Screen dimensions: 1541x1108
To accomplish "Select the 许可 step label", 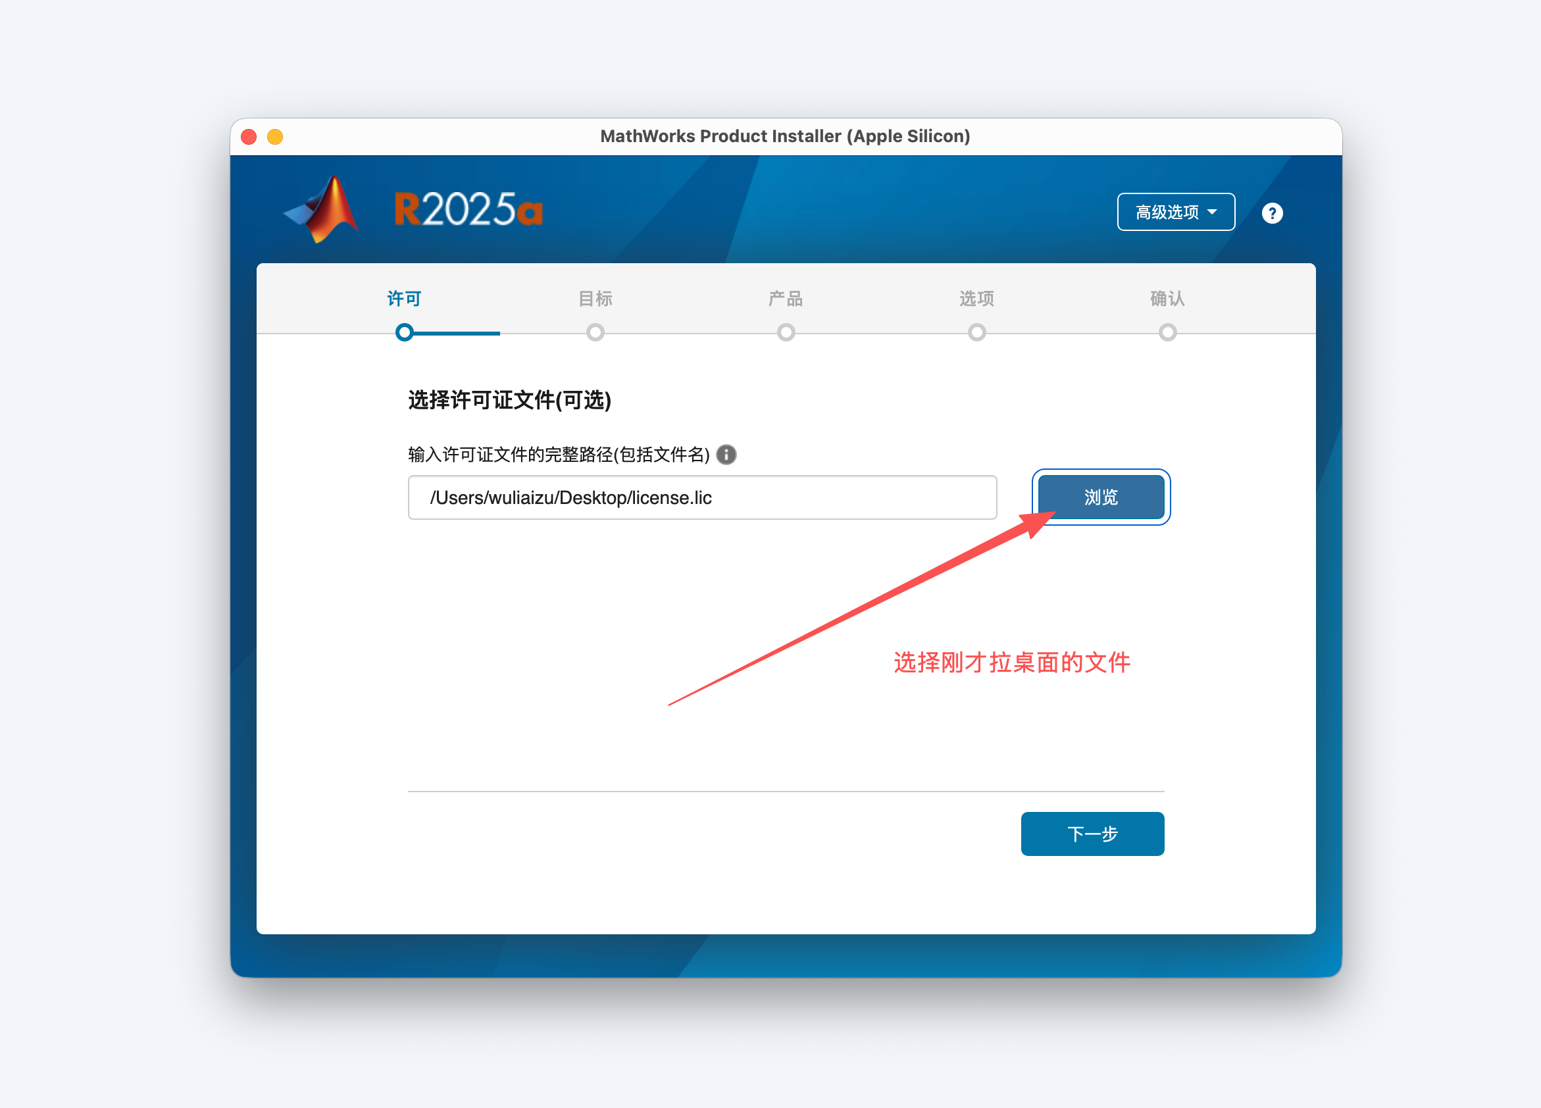I will click(x=404, y=298).
